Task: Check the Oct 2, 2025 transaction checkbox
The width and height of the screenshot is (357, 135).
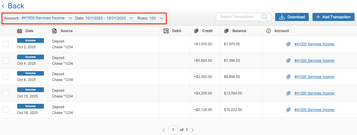Action: pyautogui.click(x=6, y=44)
